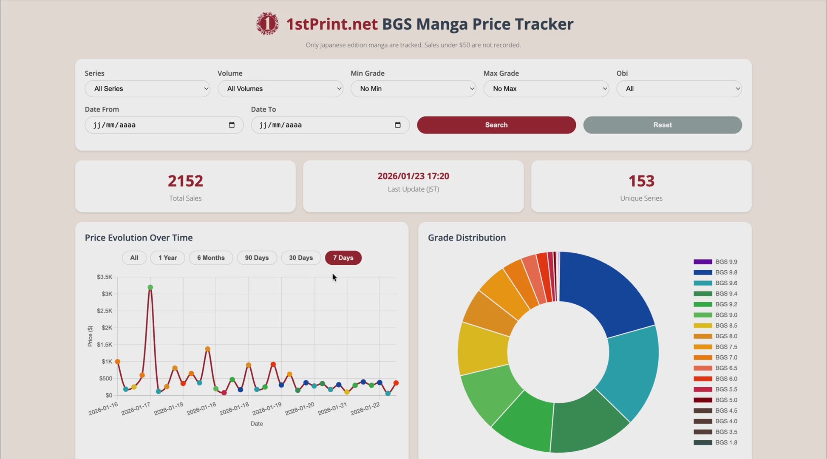The image size is (827, 459).
Task: Select the 7 Days range pill
Action: 343,258
